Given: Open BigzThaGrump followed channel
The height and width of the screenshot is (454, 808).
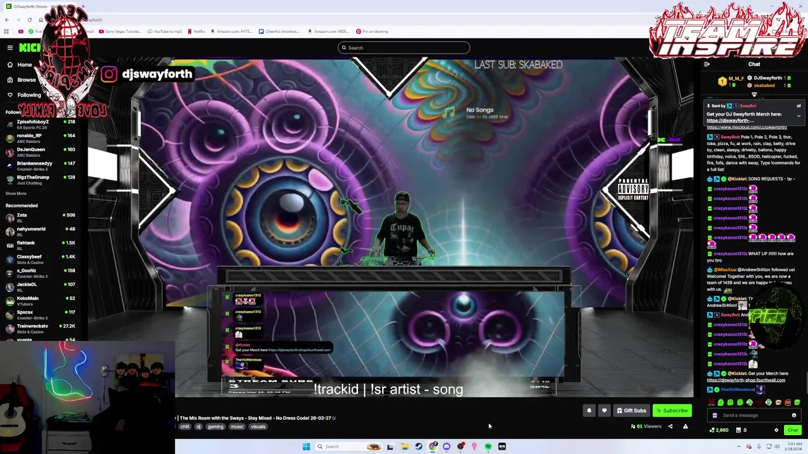Looking at the screenshot, I should tap(40, 180).
